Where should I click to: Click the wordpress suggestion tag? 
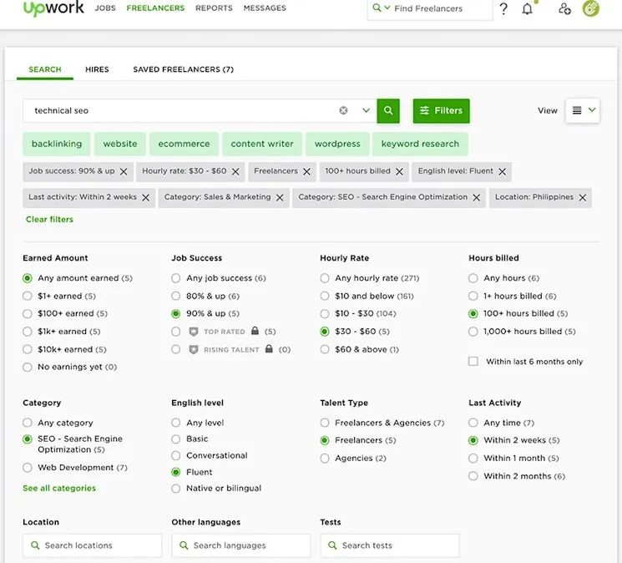coord(337,144)
